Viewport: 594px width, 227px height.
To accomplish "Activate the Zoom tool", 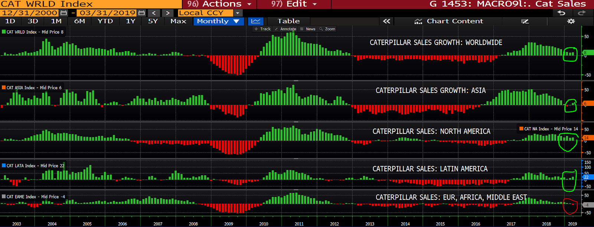I will click(327, 29).
